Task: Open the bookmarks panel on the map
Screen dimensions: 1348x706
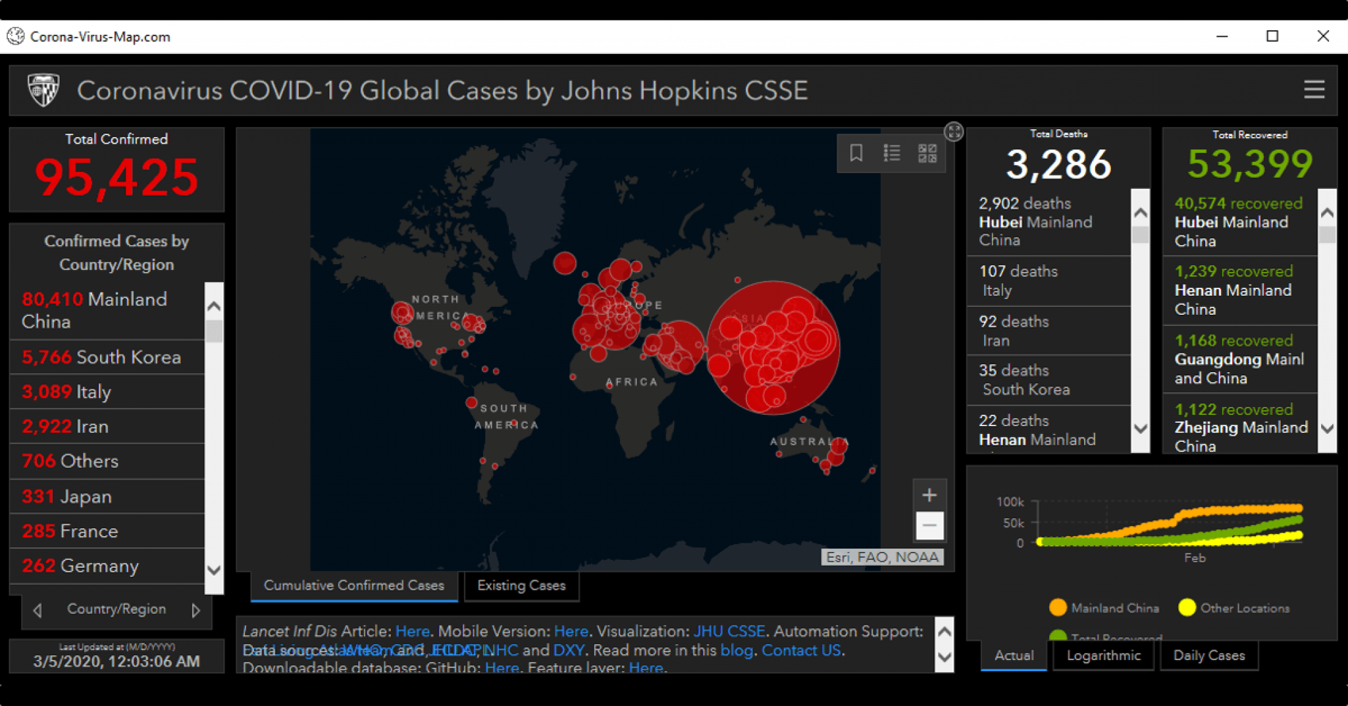Action: [x=856, y=153]
